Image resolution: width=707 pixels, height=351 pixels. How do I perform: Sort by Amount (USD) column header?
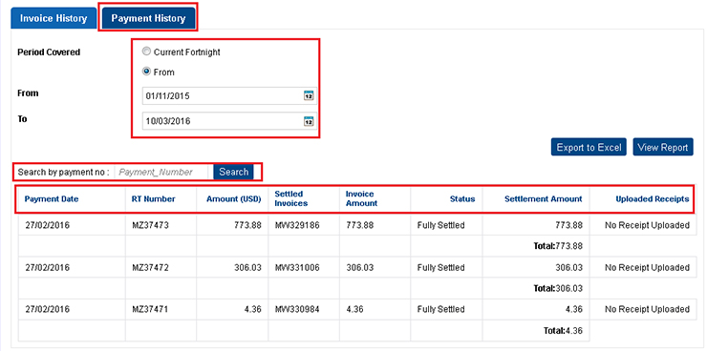(233, 199)
